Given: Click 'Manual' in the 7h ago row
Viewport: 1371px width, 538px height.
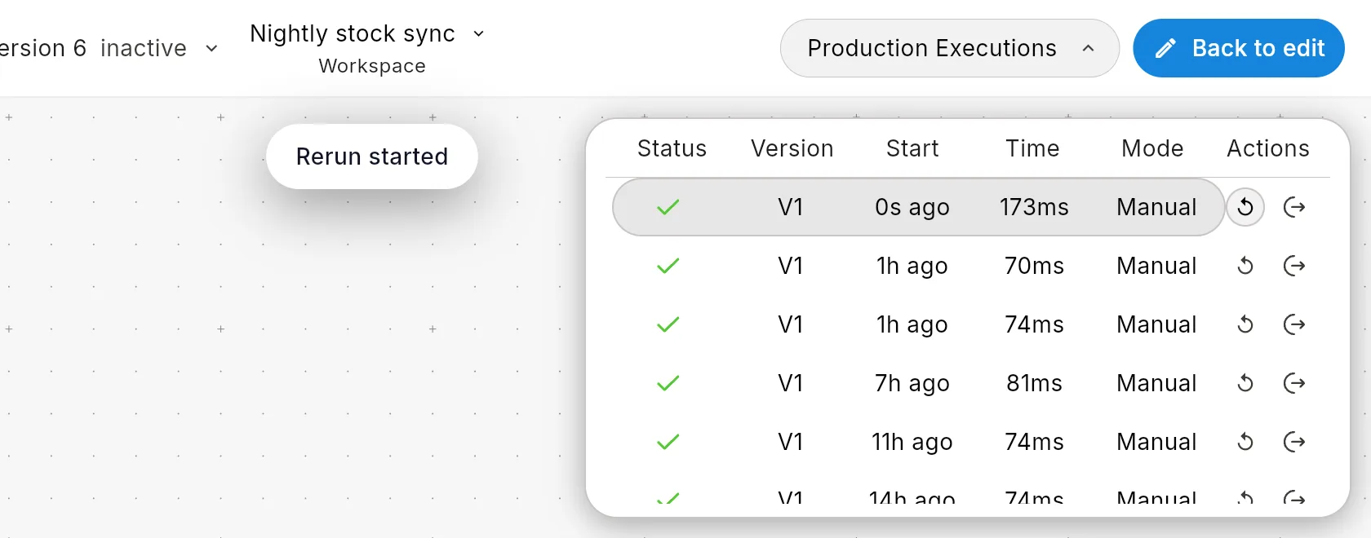Looking at the screenshot, I should coord(1156,383).
